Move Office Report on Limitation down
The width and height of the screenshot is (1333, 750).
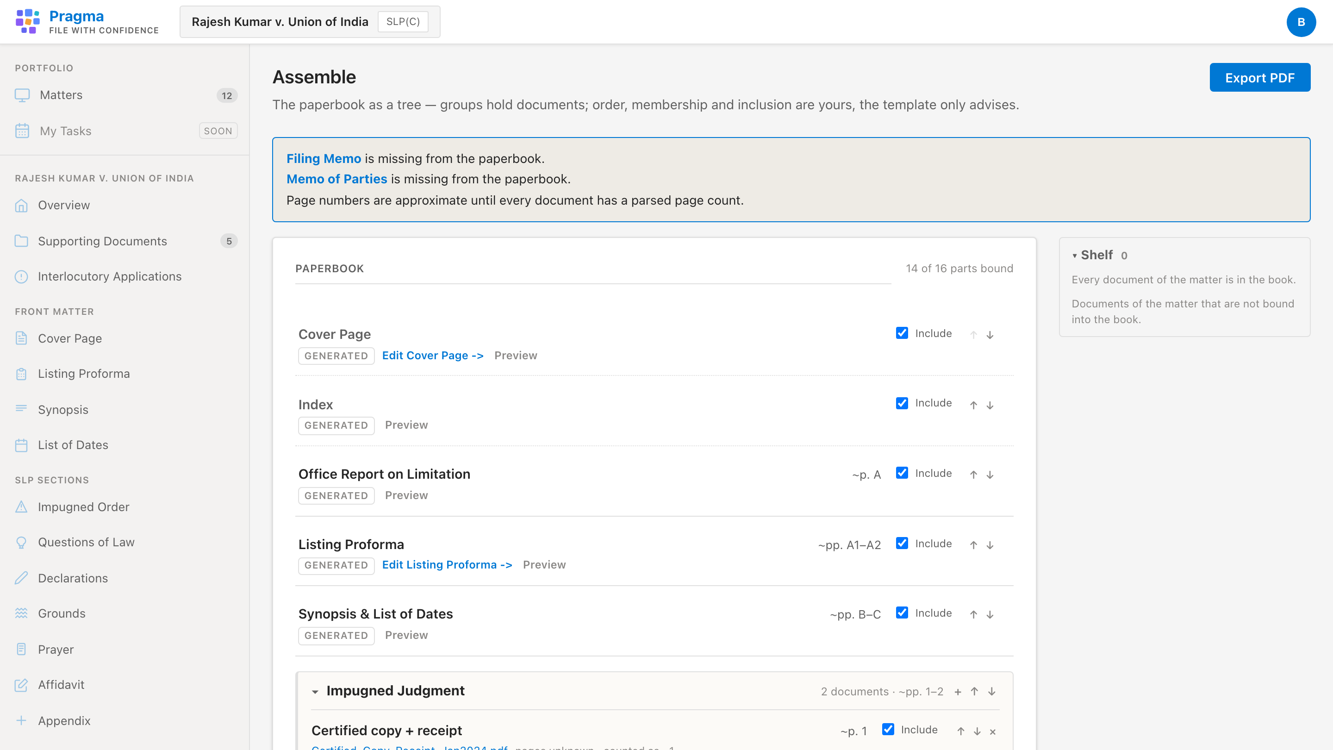990,475
